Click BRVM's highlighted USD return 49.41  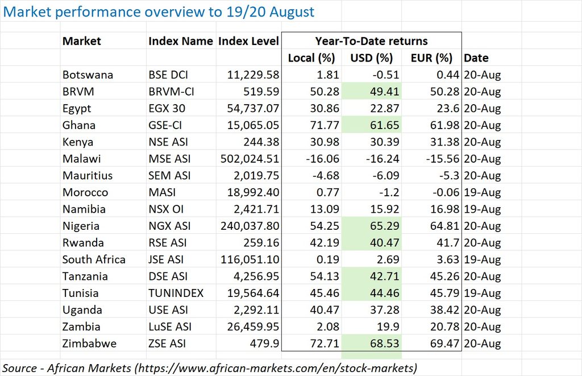(x=372, y=92)
